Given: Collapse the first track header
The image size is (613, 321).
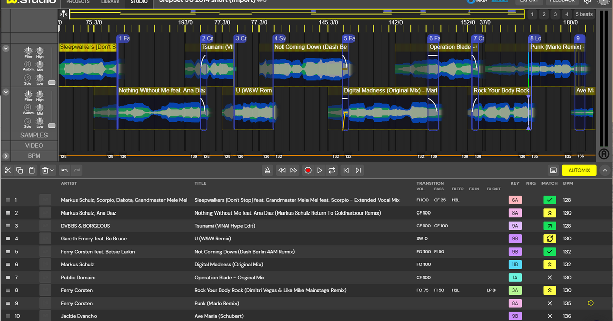Looking at the screenshot, I should (6, 49).
